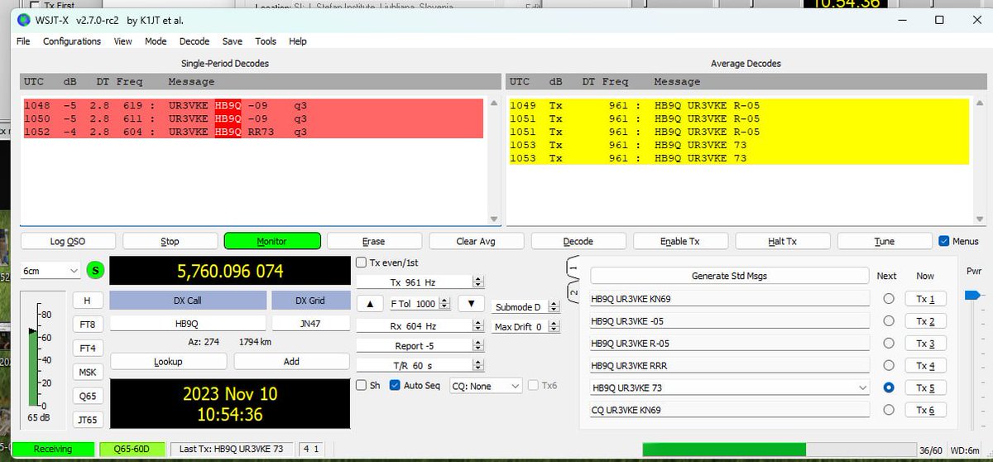Click the Tune button
The width and height of the screenshot is (993, 462).
[x=885, y=242]
